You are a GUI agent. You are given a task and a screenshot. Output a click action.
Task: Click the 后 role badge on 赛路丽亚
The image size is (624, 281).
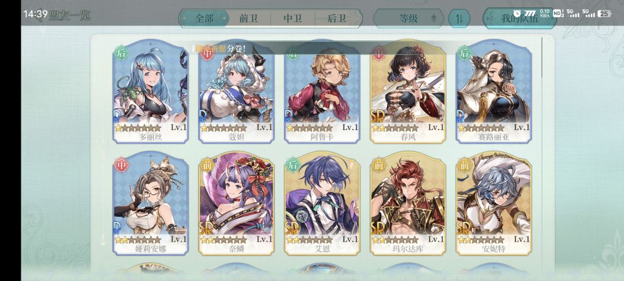click(x=465, y=53)
